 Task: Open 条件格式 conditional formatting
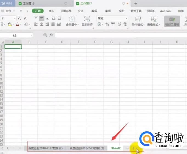[138, 21]
